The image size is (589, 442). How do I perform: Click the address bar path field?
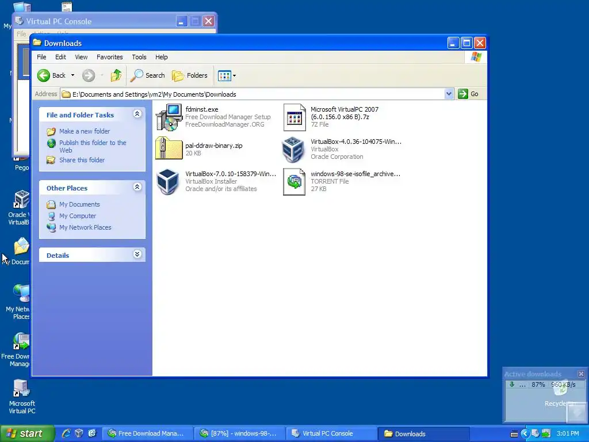click(x=253, y=94)
